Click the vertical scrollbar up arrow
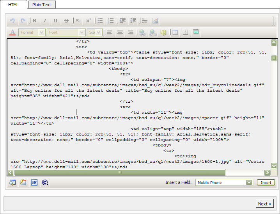Image resolution: width=280 pixels, height=214 pixels. point(274,43)
